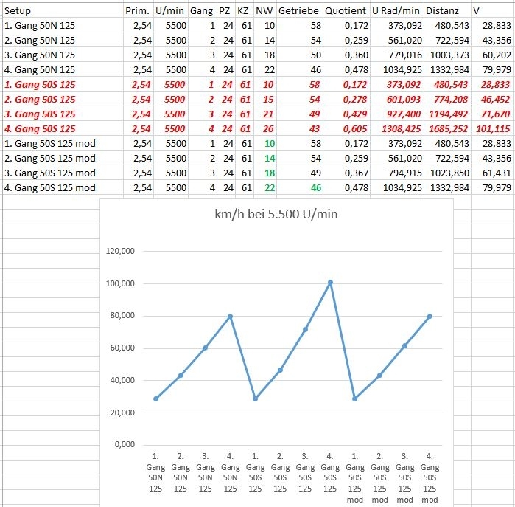Click the last data point on chart line

pyautogui.click(x=430, y=316)
